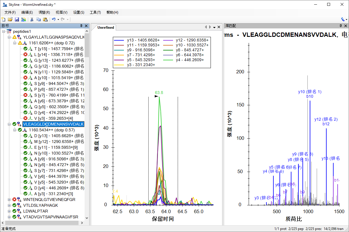Copy selection with the toolbar Copy icon
349x232 pixels.
pyautogui.click(x=38, y=19)
